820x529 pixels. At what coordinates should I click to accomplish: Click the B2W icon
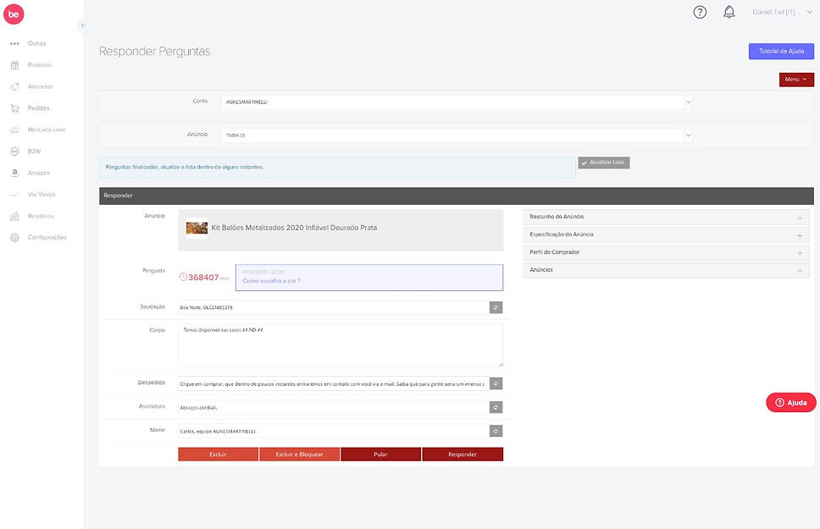point(14,151)
